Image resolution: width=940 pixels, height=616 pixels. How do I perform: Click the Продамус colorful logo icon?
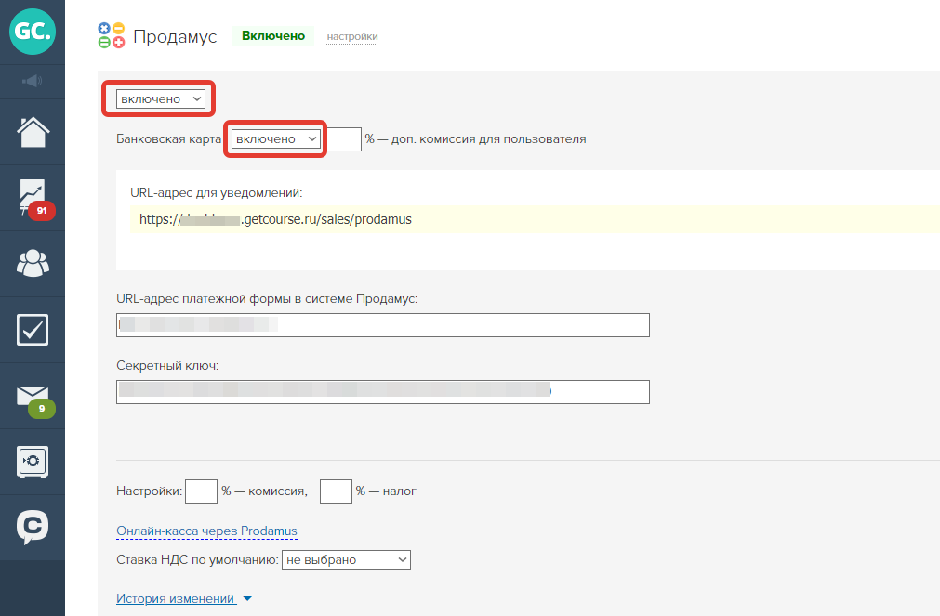(x=112, y=35)
